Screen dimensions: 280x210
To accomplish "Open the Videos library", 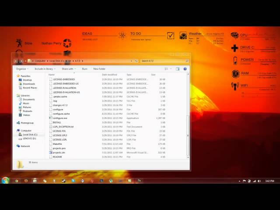I will [x=26, y=115].
